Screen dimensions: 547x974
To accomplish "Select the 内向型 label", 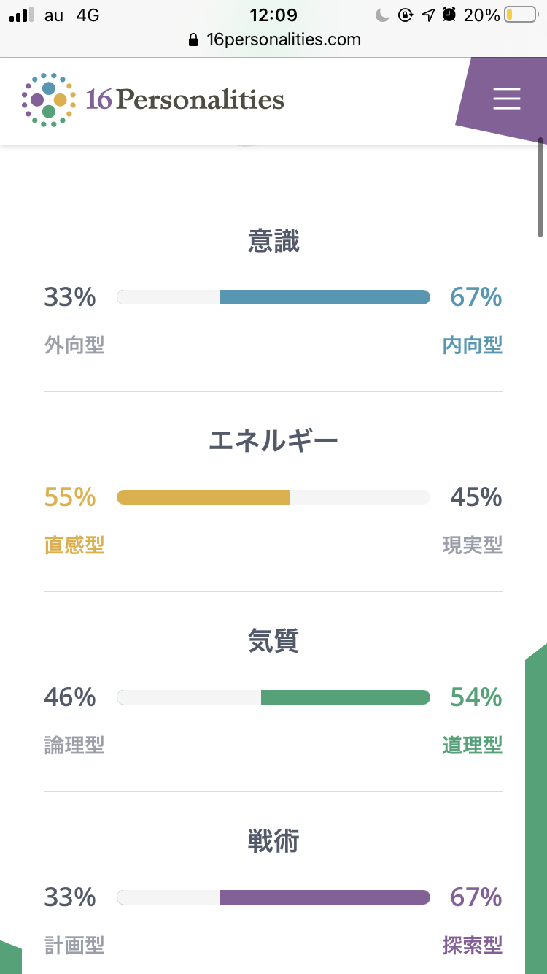I will pyautogui.click(x=473, y=345).
